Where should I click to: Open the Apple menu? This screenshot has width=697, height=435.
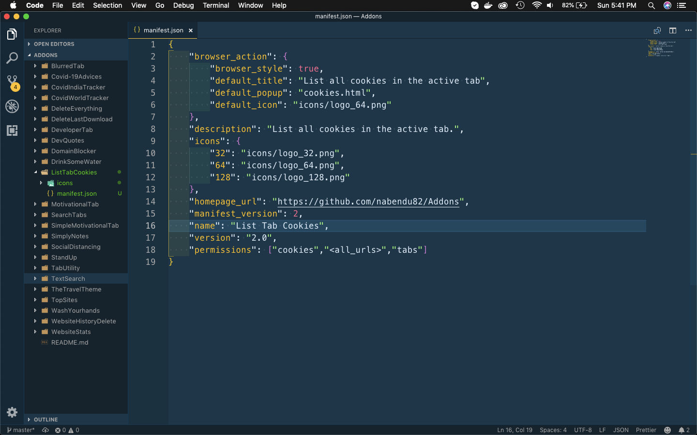click(x=13, y=5)
